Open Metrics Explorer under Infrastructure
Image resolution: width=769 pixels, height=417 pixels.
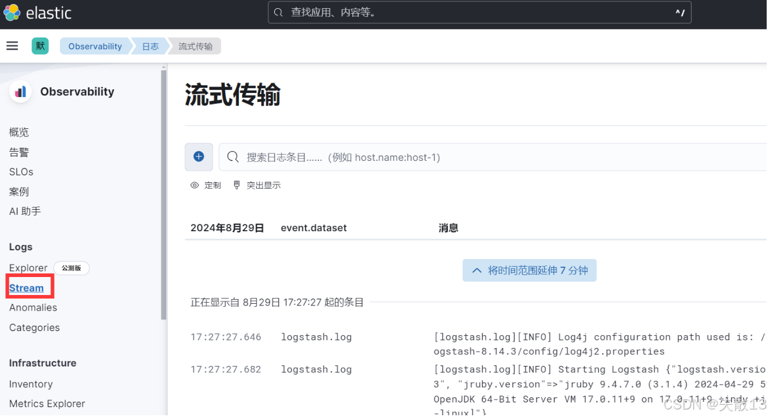pos(46,404)
